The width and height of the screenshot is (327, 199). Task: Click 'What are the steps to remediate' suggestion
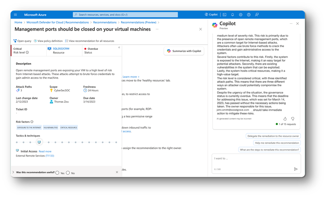click(269, 150)
